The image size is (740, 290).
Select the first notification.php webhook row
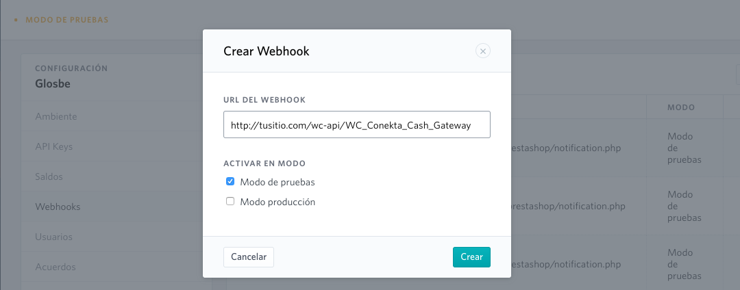(569, 148)
